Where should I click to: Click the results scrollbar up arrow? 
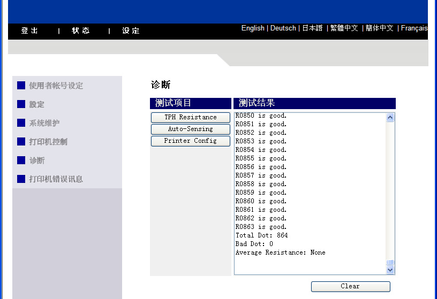pos(390,118)
